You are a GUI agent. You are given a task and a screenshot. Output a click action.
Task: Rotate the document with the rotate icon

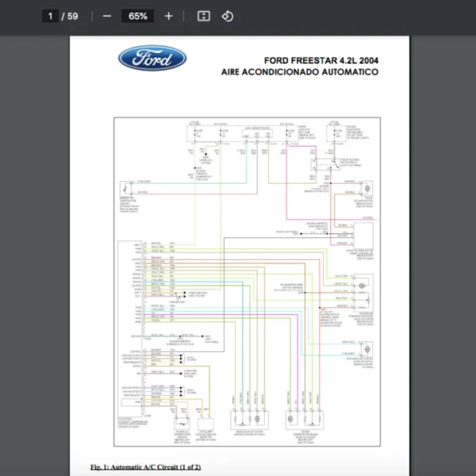pyautogui.click(x=228, y=16)
